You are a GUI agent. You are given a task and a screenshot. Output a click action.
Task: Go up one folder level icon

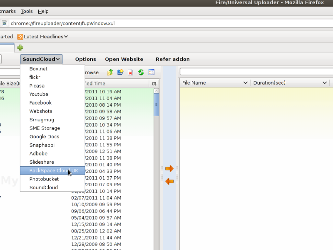pyautogui.click(x=110, y=72)
